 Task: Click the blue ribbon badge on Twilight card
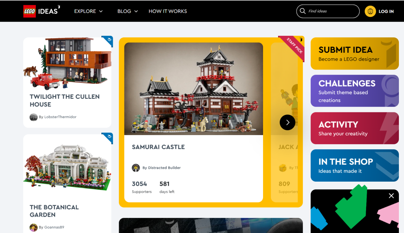click(x=108, y=41)
